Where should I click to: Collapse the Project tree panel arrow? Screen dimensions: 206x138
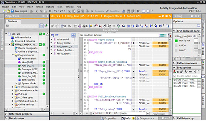(x=47, y=16)
